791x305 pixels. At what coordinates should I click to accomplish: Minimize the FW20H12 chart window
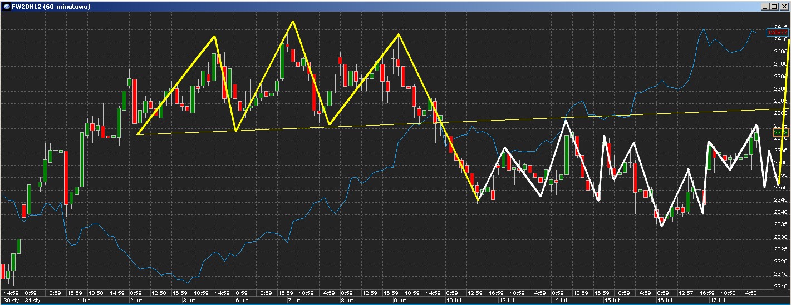click(x=766, y=6)
